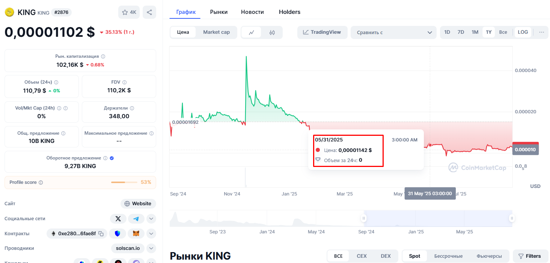This screenshot has width=550, height=263.
Task: Show ВСЕ markets
Action: click(x=338, y=256)
